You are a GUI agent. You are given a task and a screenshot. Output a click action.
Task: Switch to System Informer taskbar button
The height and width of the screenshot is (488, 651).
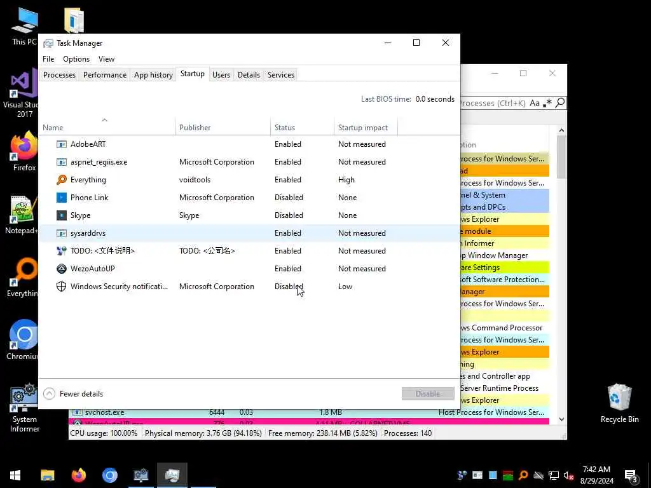coord(140,475)
